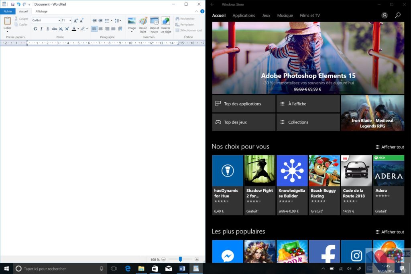Open the Calibri font family dropdown

pyautogui.click(x=59, y=20)
